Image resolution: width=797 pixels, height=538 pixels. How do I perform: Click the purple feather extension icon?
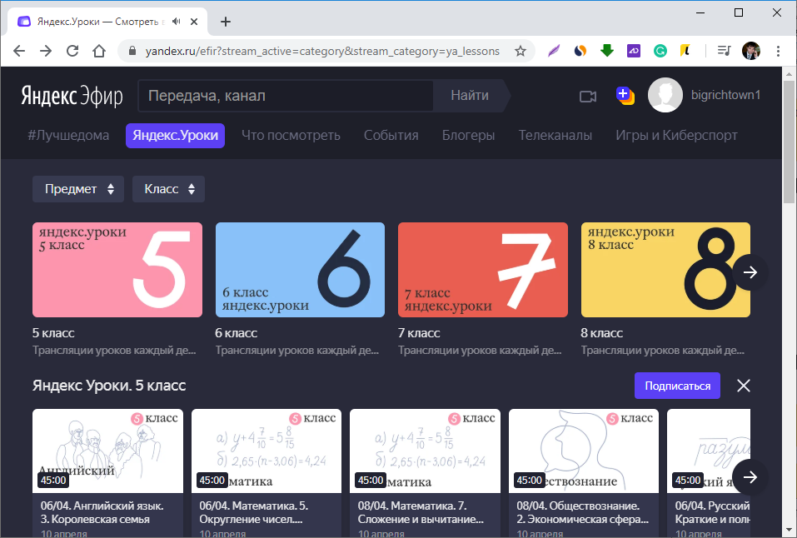point(554,51)
